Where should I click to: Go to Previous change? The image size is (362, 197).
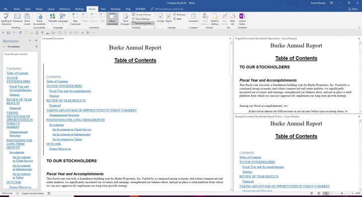click(180, 14)
